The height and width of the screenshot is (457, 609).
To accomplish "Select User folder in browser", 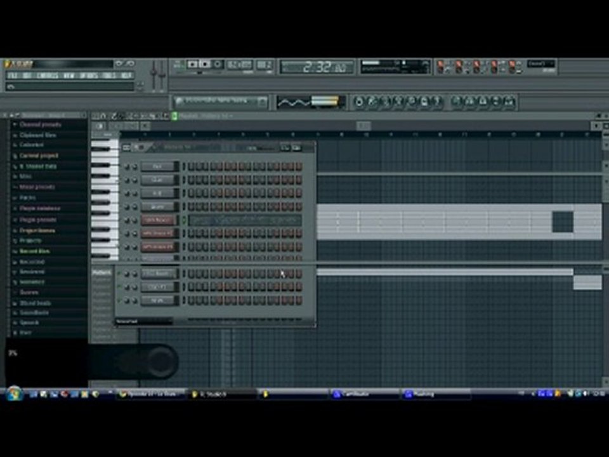I will coord(25,333).
